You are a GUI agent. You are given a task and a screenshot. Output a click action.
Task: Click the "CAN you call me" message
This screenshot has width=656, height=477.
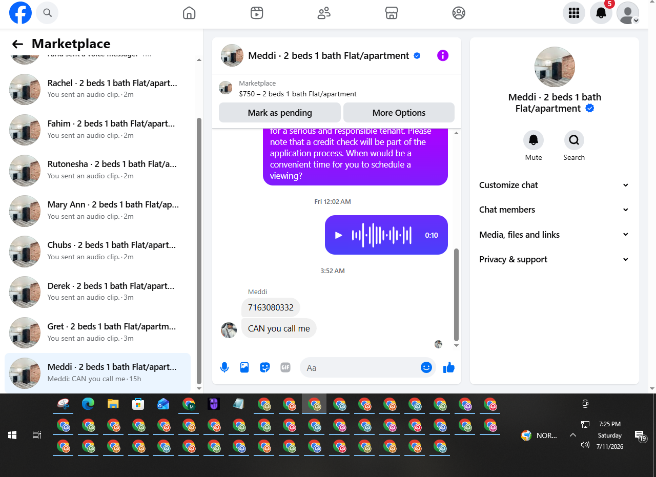pos(279,328)
